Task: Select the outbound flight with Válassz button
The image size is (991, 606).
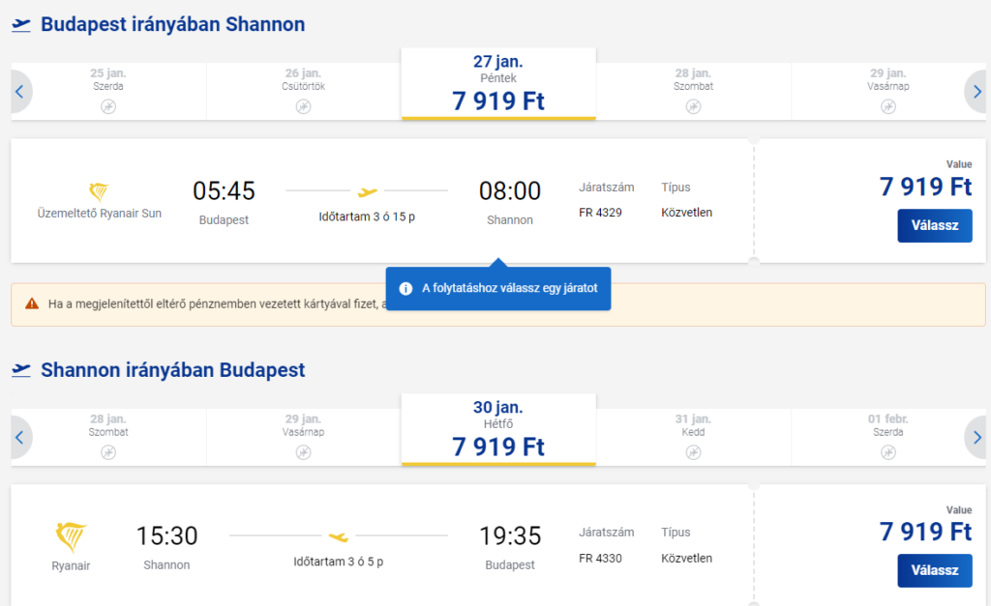Action: pos(934,225)
